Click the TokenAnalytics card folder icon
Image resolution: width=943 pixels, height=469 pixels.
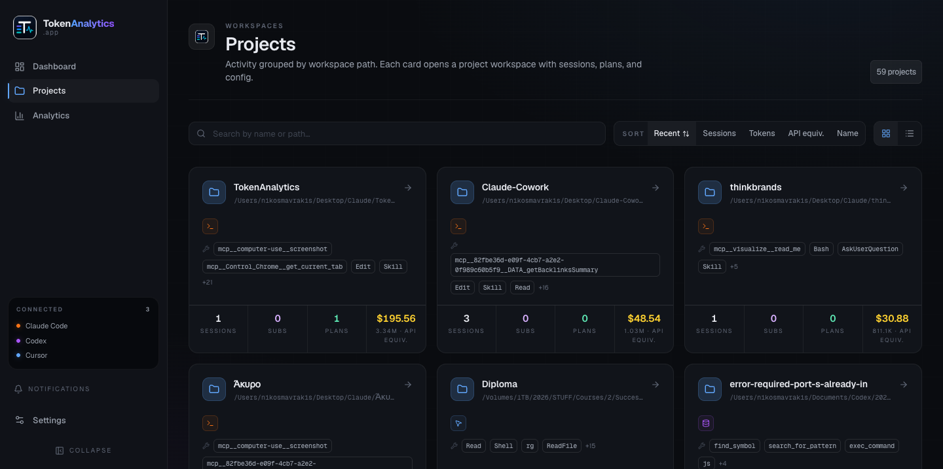pos(214,192)
